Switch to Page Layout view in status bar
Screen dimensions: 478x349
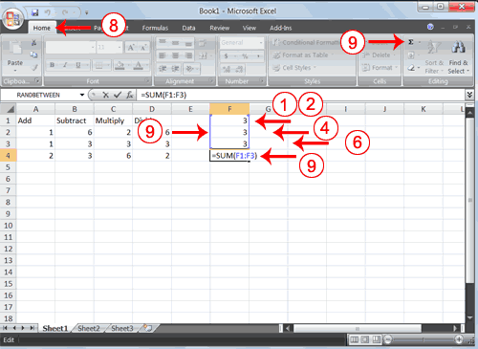coord(365,339)
